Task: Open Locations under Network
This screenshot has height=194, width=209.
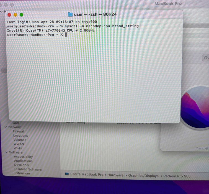Action: [20, 136]
